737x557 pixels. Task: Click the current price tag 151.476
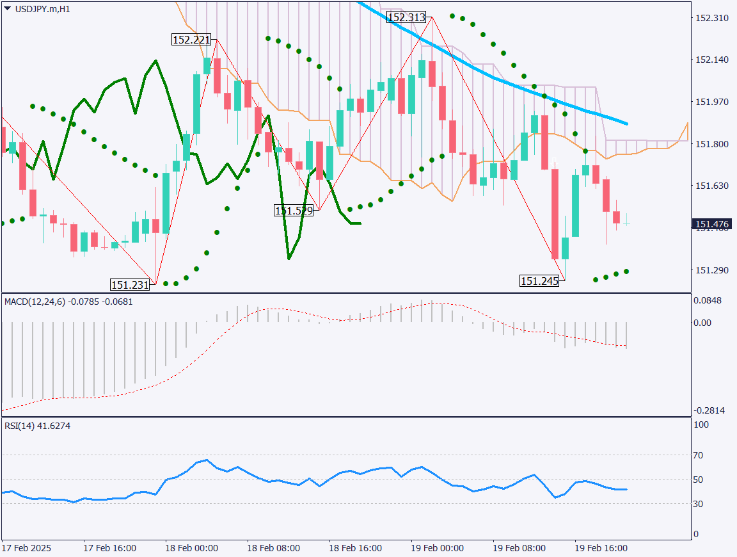tap(712, 224)
